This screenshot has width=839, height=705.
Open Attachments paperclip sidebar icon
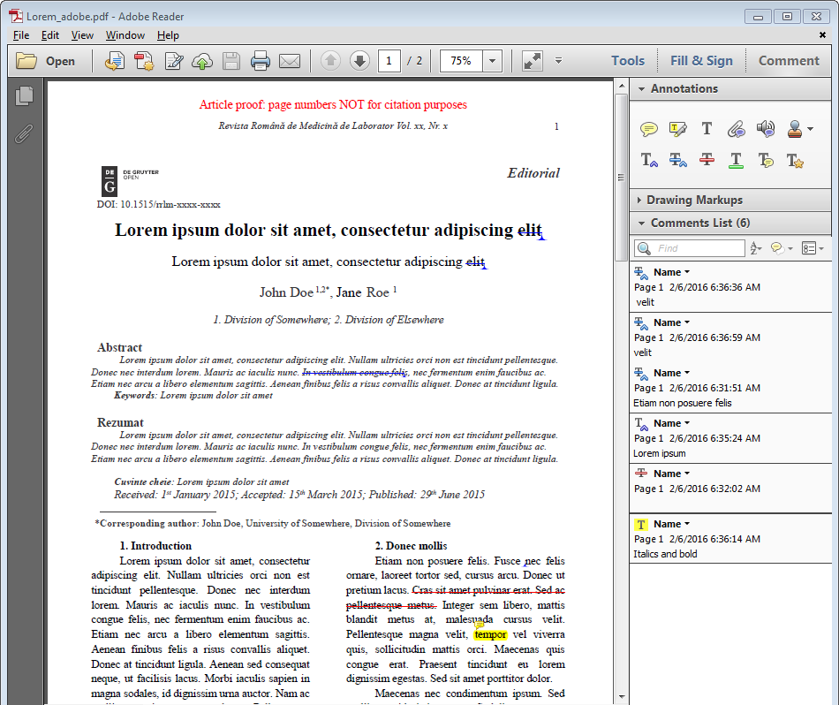tap(24, 133)
